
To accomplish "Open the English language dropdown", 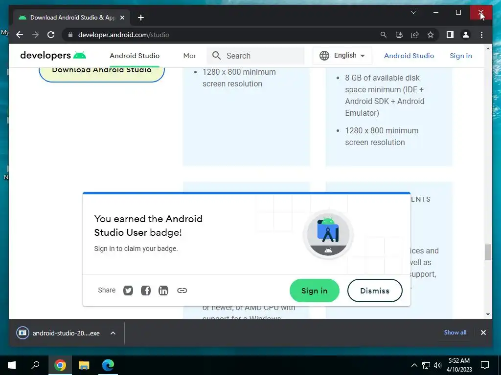I will [342, 56].
